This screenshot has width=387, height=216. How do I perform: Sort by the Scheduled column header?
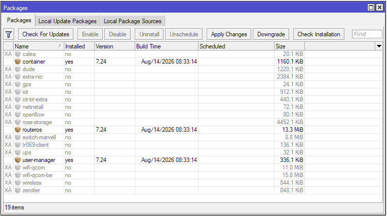click(x=237, y=46)
